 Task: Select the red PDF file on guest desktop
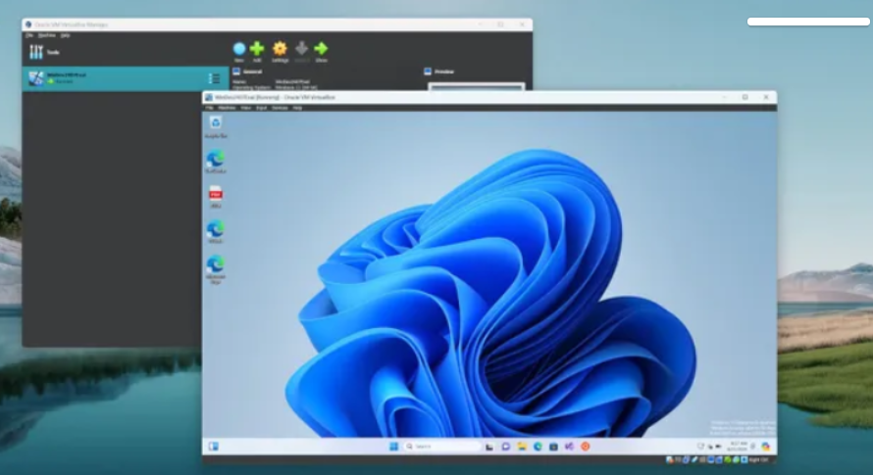coord(216,197)
